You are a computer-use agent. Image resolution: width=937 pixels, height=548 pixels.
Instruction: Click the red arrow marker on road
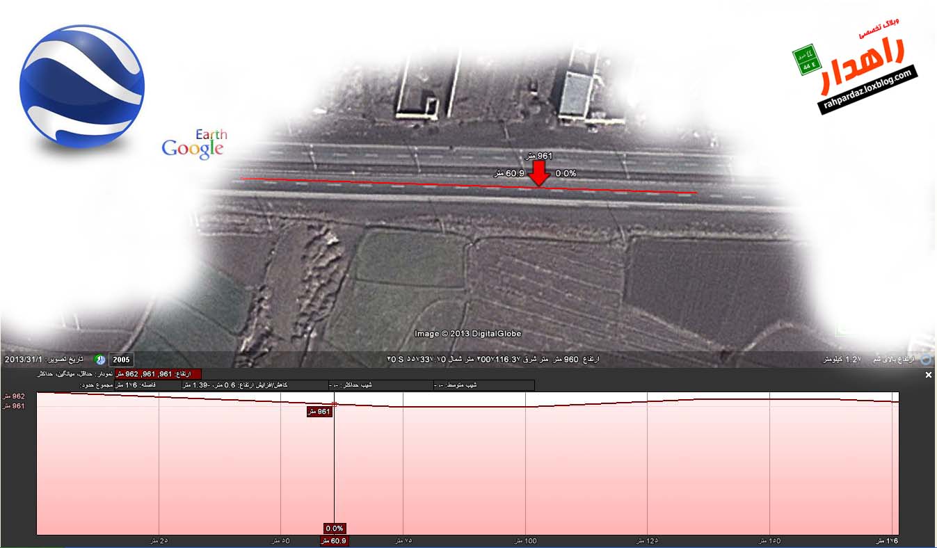(539, 174)
